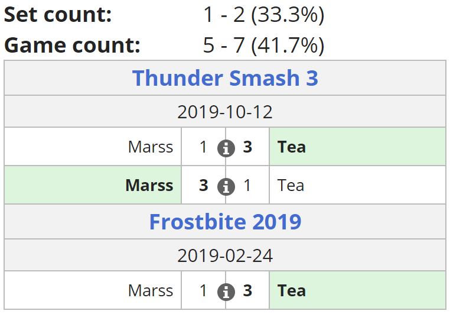Click the 2019-10-12 date row
This screenshot has height=314, width=450.
pyautogui.click(x=225, y=112)
